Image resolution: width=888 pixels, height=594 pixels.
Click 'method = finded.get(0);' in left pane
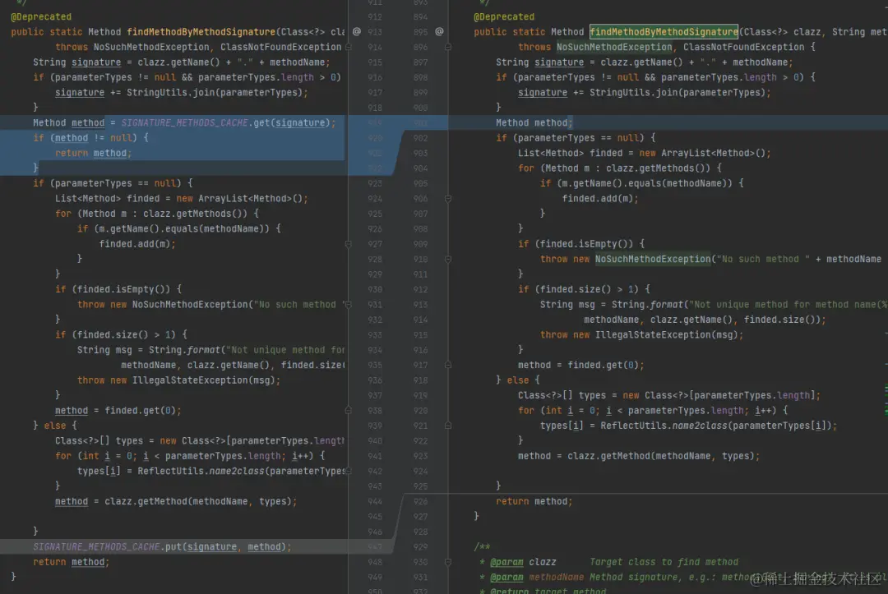click(x=118, y=410)
